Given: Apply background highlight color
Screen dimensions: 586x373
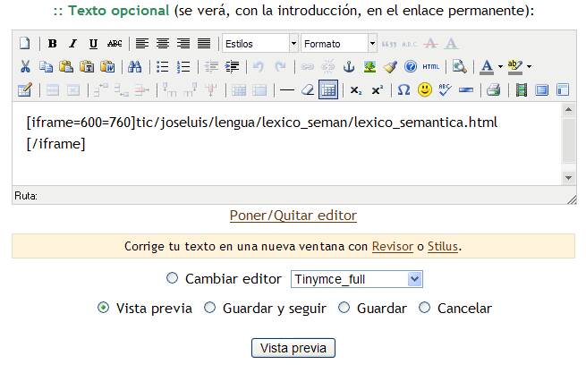Looking at the screenshot, I should 515,67.
